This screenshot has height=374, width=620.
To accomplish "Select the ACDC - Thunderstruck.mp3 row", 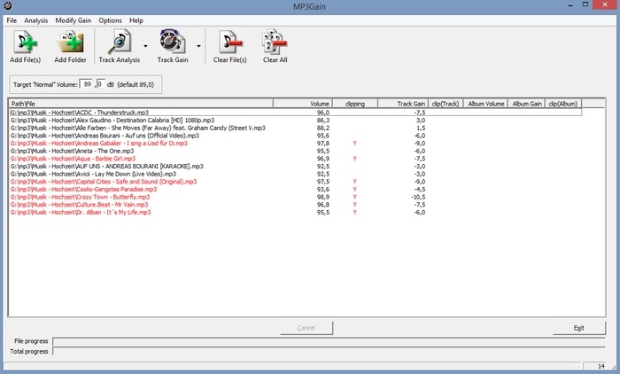I will [296, 113].
